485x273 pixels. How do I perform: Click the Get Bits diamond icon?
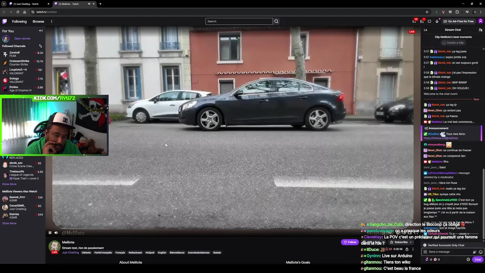click(x=437, y=21)
